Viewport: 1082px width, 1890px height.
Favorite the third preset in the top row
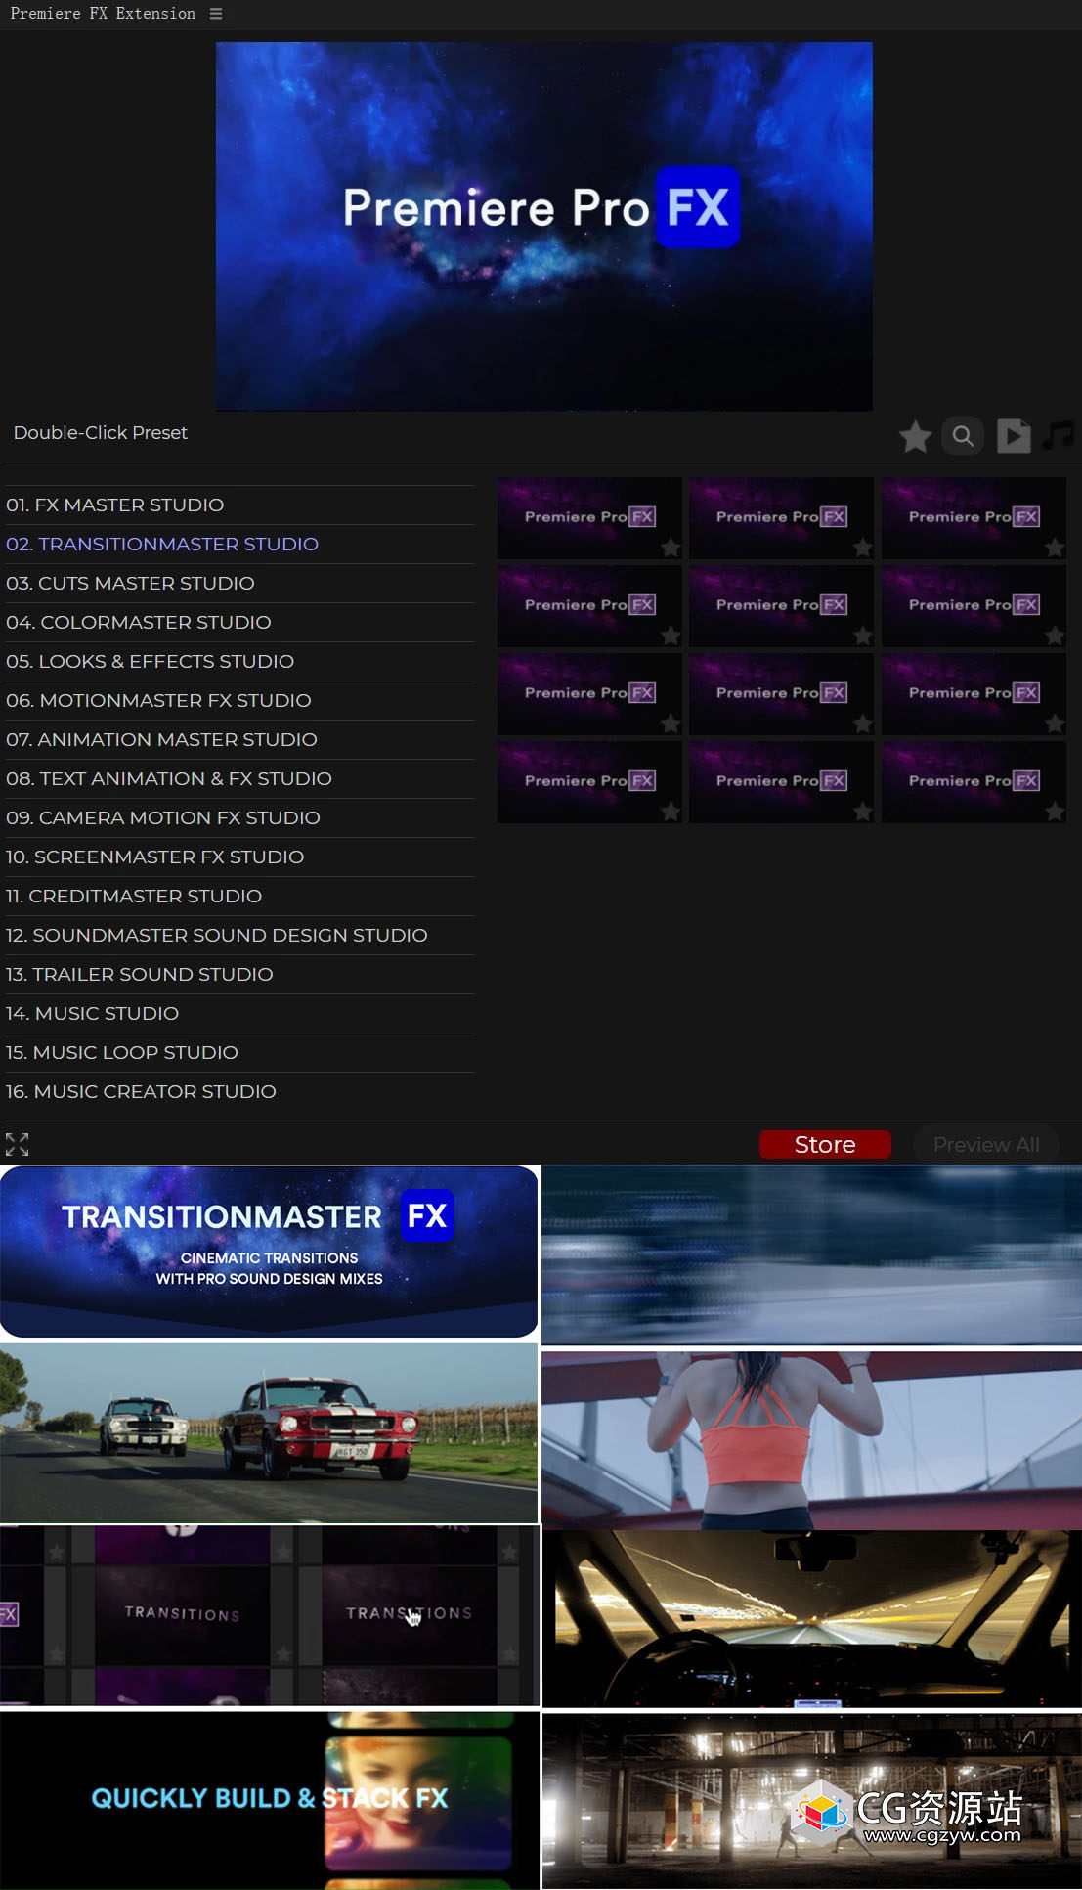pos(1055,548)
